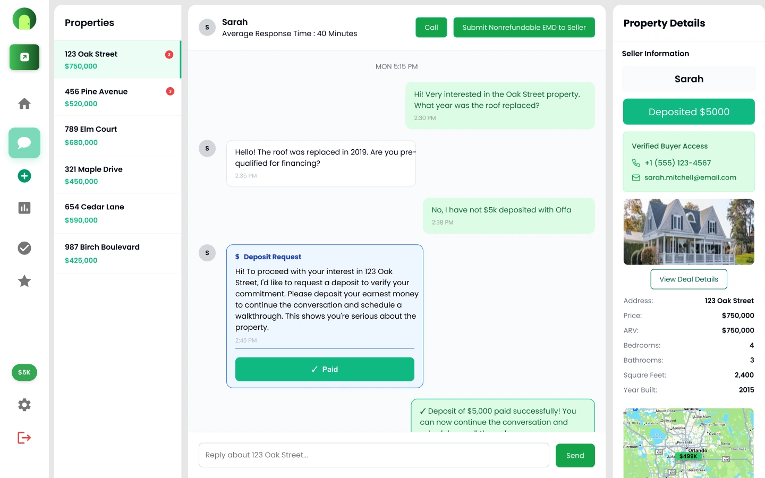The height and width of the screenshot is (478, 765).
Task: Click the red logout icon
Action: [x=24, y=438]
